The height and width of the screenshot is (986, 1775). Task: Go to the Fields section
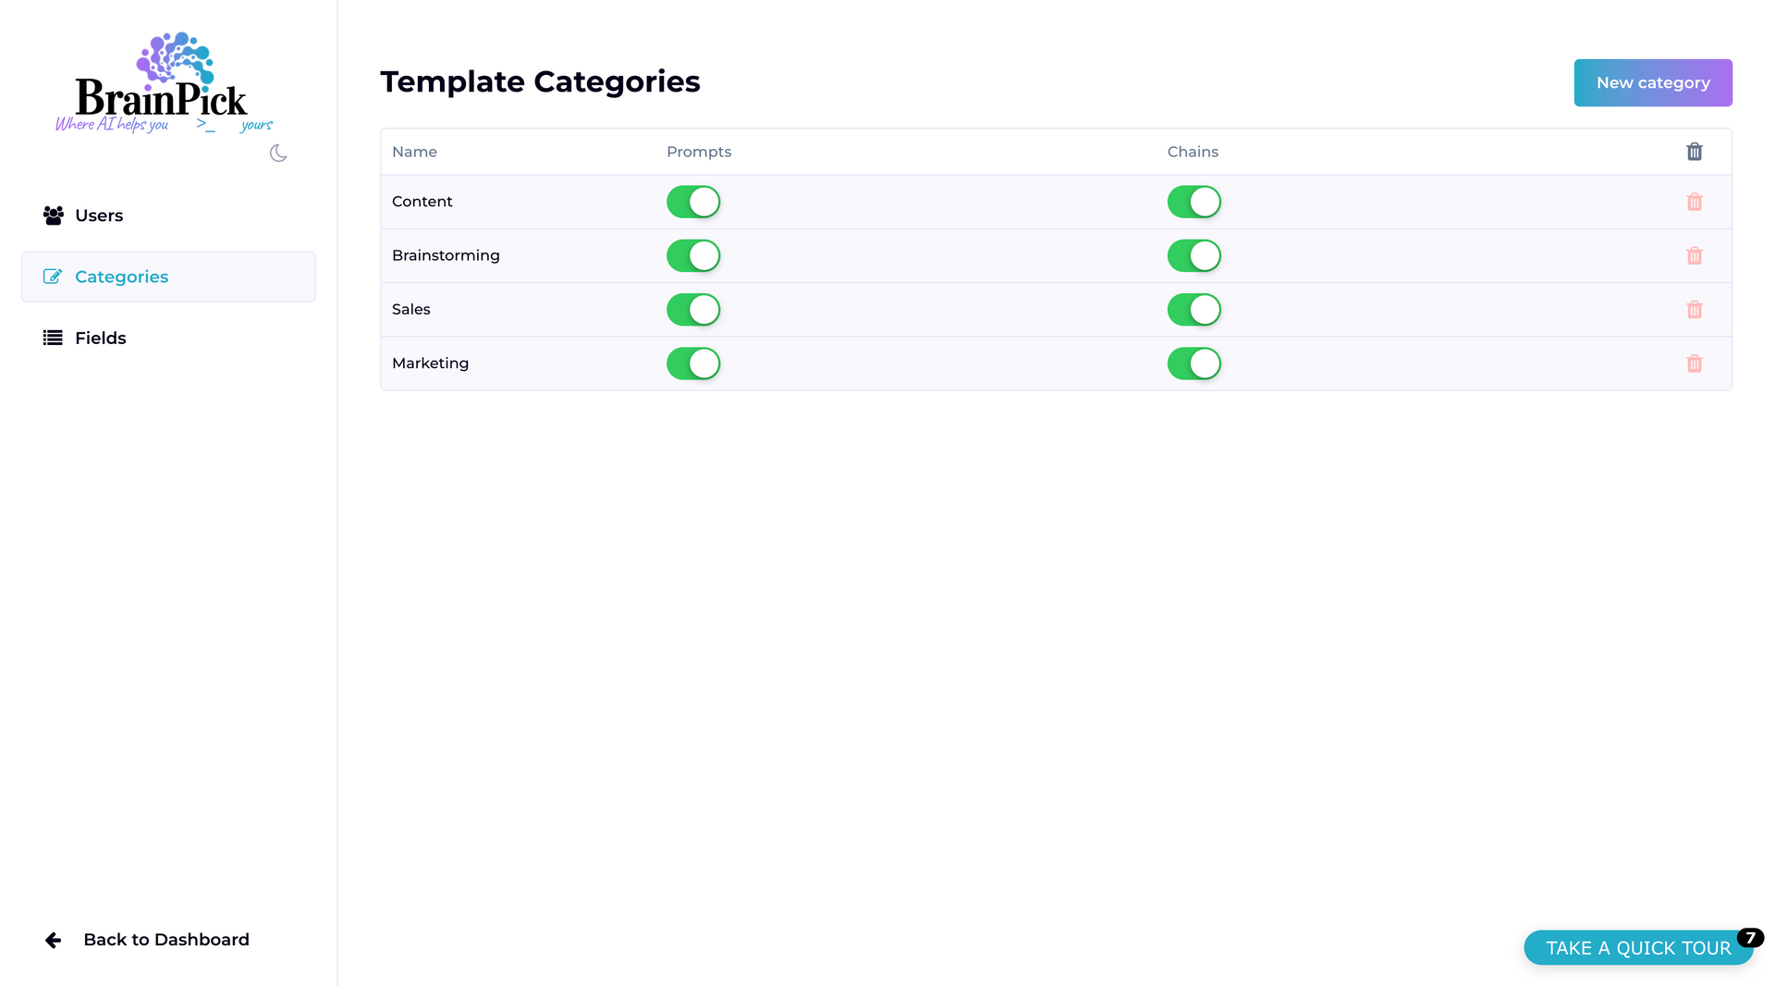[100, 339]
